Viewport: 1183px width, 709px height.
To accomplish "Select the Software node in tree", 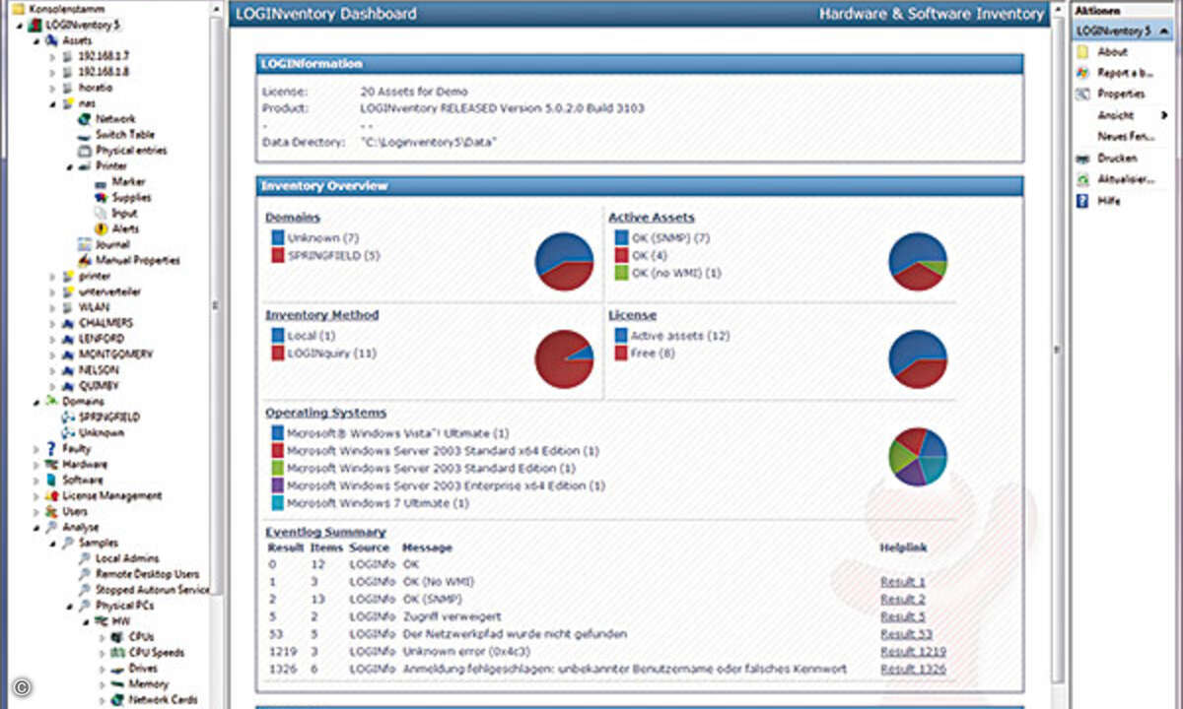I will 83,481.
